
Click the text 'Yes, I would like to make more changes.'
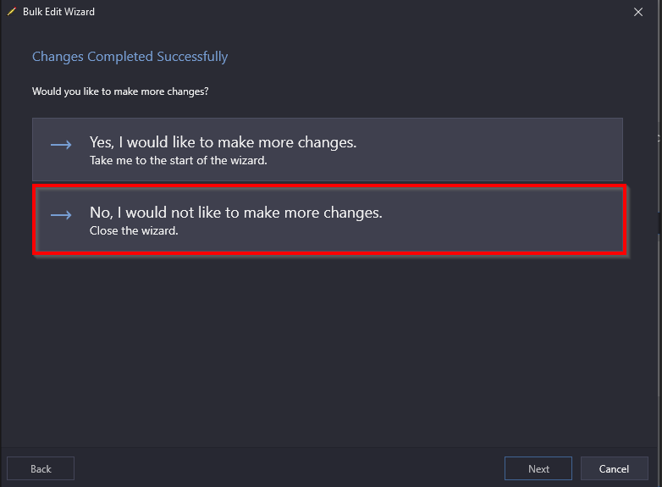(x=223, y=143)
